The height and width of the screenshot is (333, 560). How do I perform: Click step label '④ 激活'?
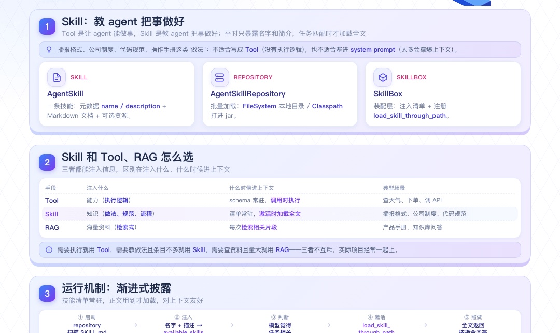click(x=376, y=317)
